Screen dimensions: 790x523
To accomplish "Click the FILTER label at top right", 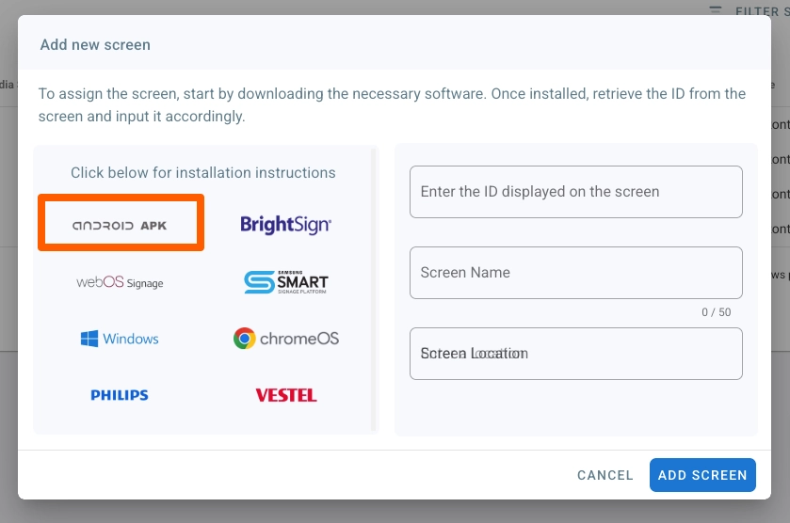I will coord(761,11).
